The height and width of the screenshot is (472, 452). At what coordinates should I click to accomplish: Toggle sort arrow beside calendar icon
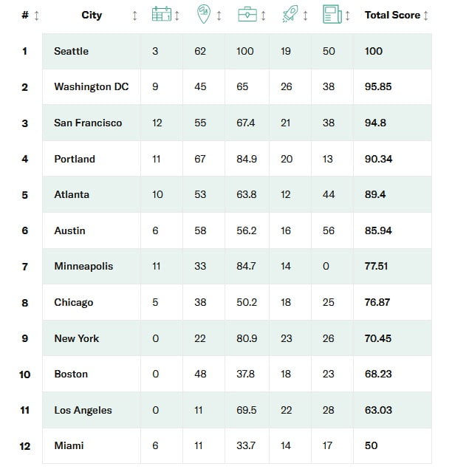(176, 16)
